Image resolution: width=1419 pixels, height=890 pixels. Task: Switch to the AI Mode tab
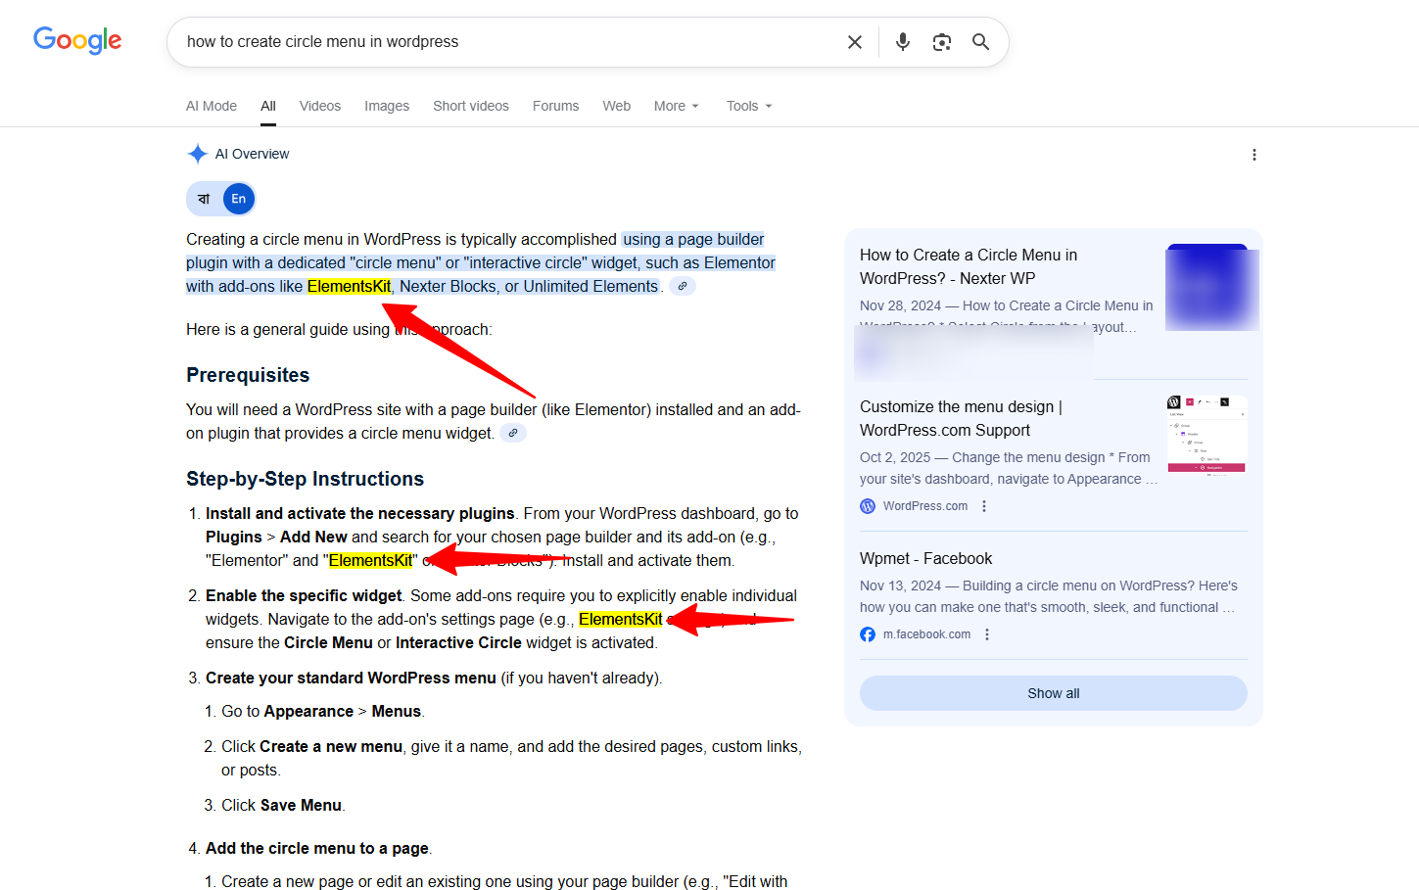click(x=212, y=106)
